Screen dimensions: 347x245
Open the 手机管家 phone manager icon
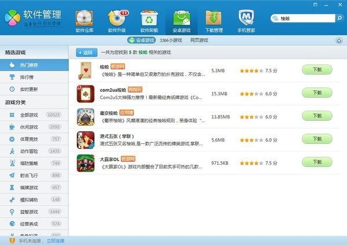pos(248,18)
